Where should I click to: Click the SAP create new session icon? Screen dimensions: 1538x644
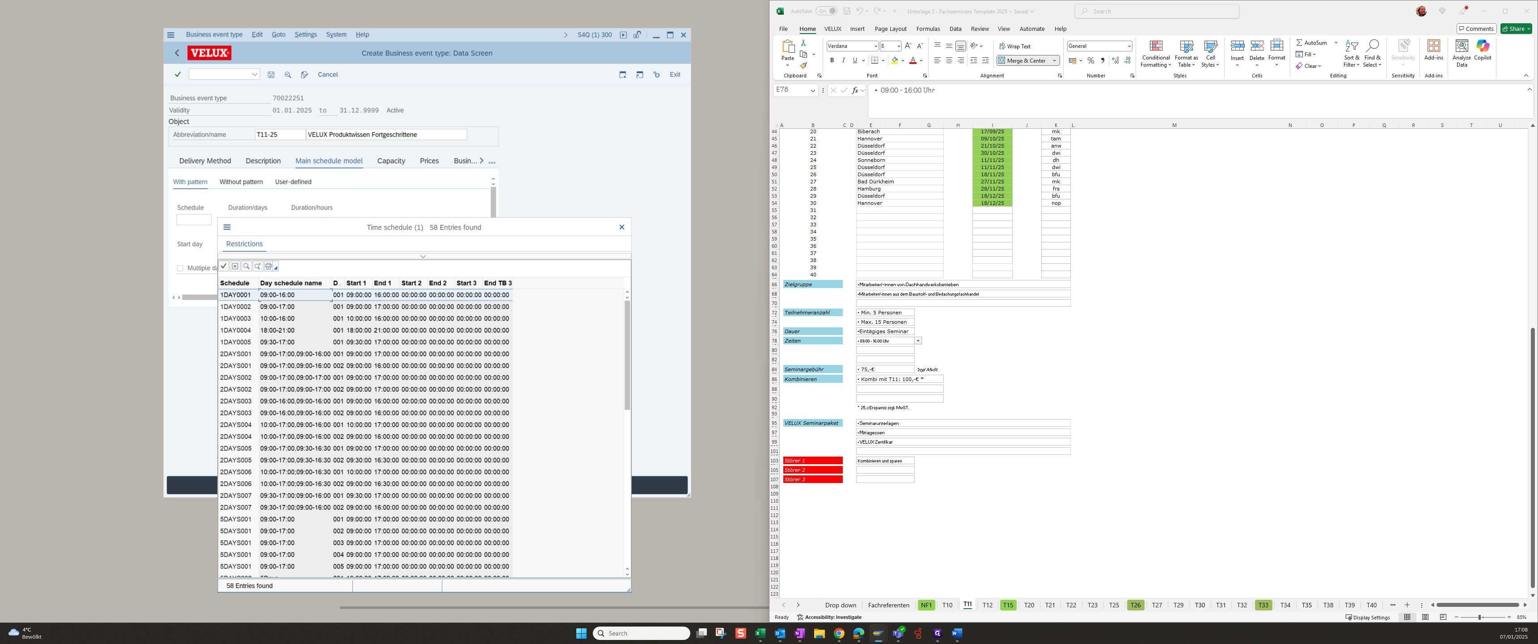(623, 75)
